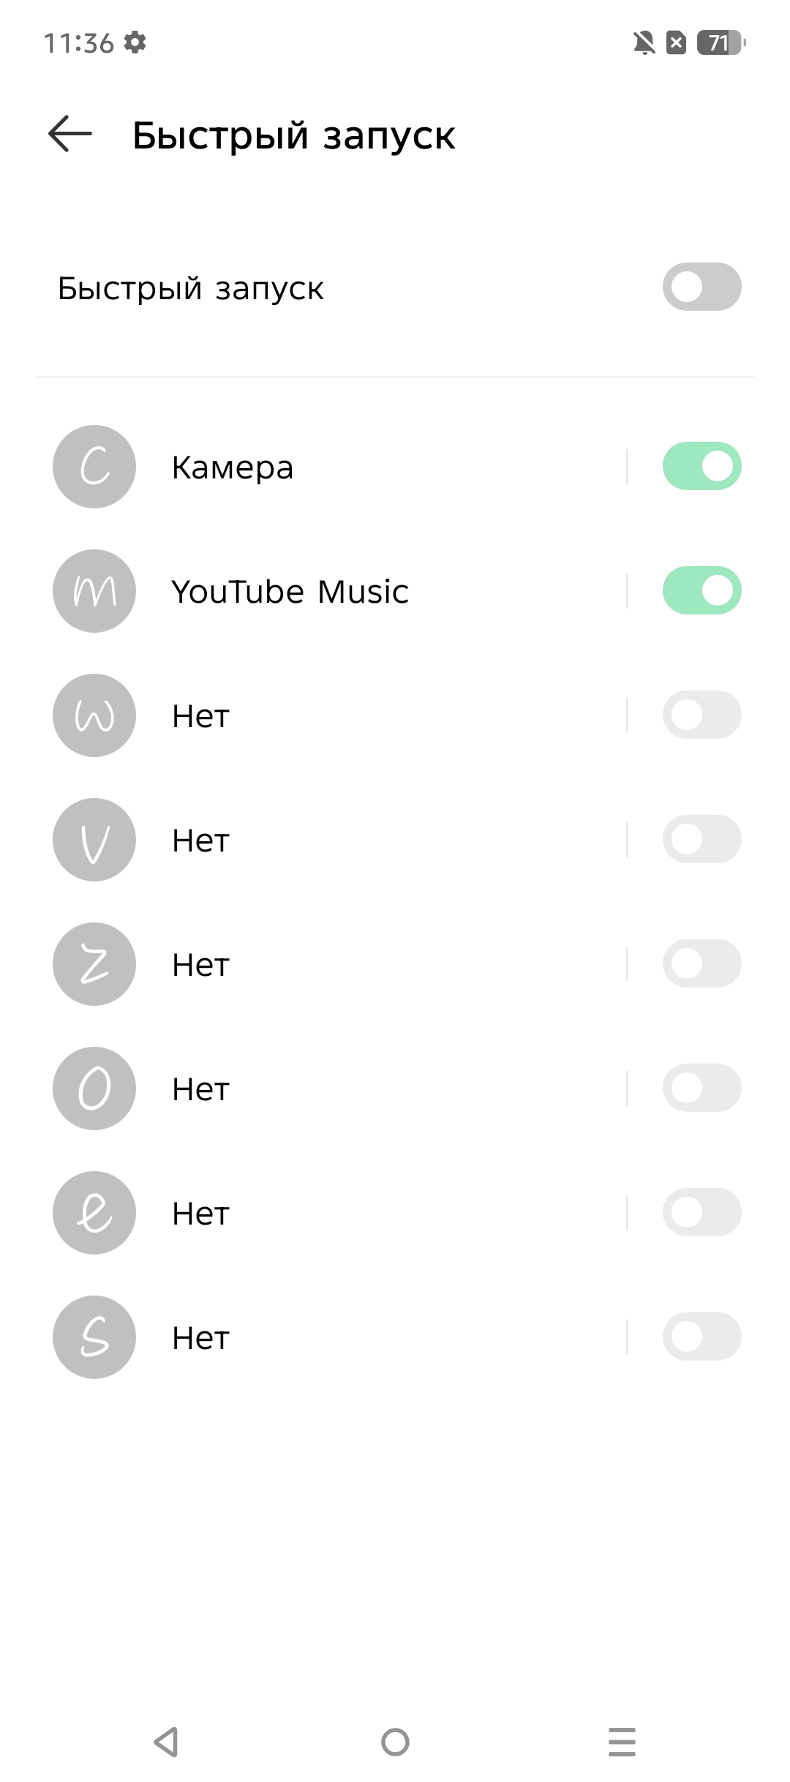Image resolution: width=790 pixels, height=1782 pixels.
Task: Tap the S gesture icon
Action: tap(94, 1337)
